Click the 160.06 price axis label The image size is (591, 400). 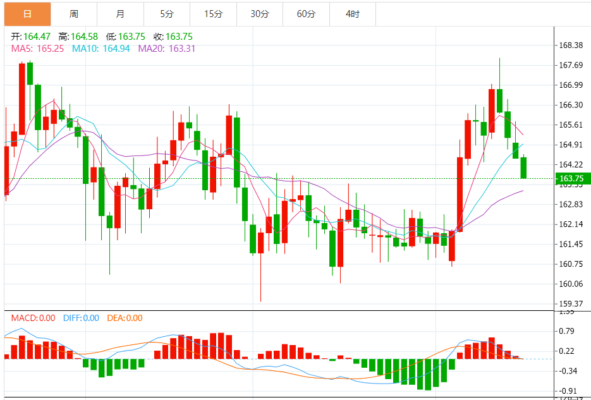571,284
